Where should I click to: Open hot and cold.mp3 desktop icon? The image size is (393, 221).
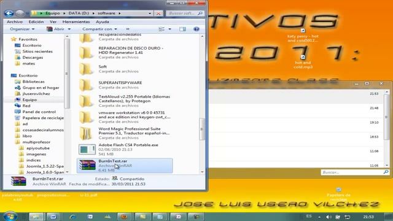(303, 61)
